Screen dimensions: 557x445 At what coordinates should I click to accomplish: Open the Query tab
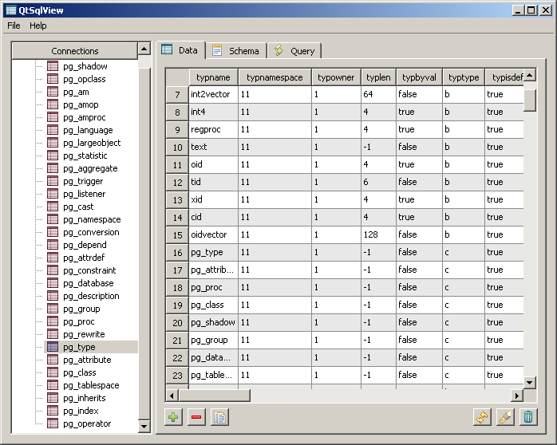(294, 50)
